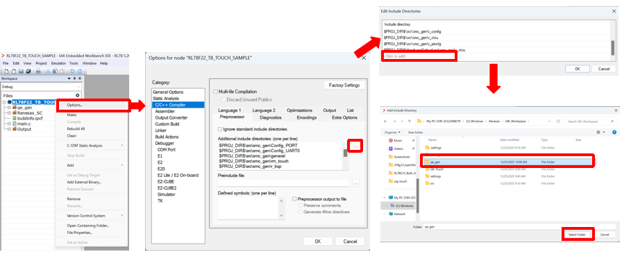Collapse My PC node in dialog sidebar
The height and width of the screenshot is (261, 622).
(x=385, y=197)
